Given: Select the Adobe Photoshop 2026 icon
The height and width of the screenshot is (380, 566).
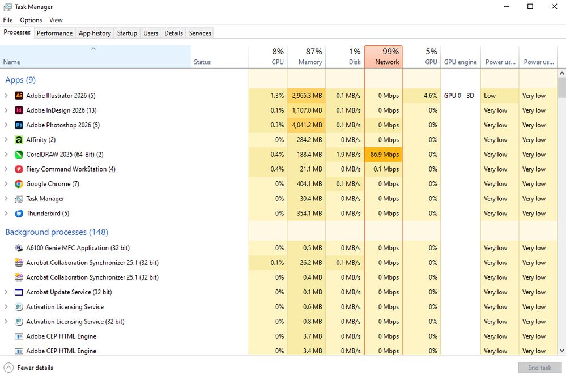Looking at the screenshot, I should pyautogui.click(x=18, y=125).
